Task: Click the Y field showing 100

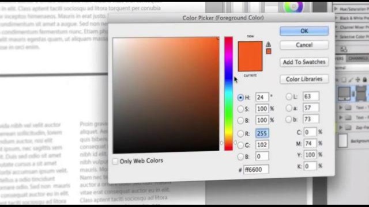Action: coord(310,155)
